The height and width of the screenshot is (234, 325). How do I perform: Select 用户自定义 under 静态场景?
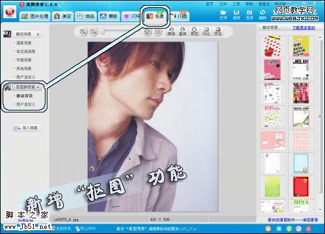[x=25, y=77]
